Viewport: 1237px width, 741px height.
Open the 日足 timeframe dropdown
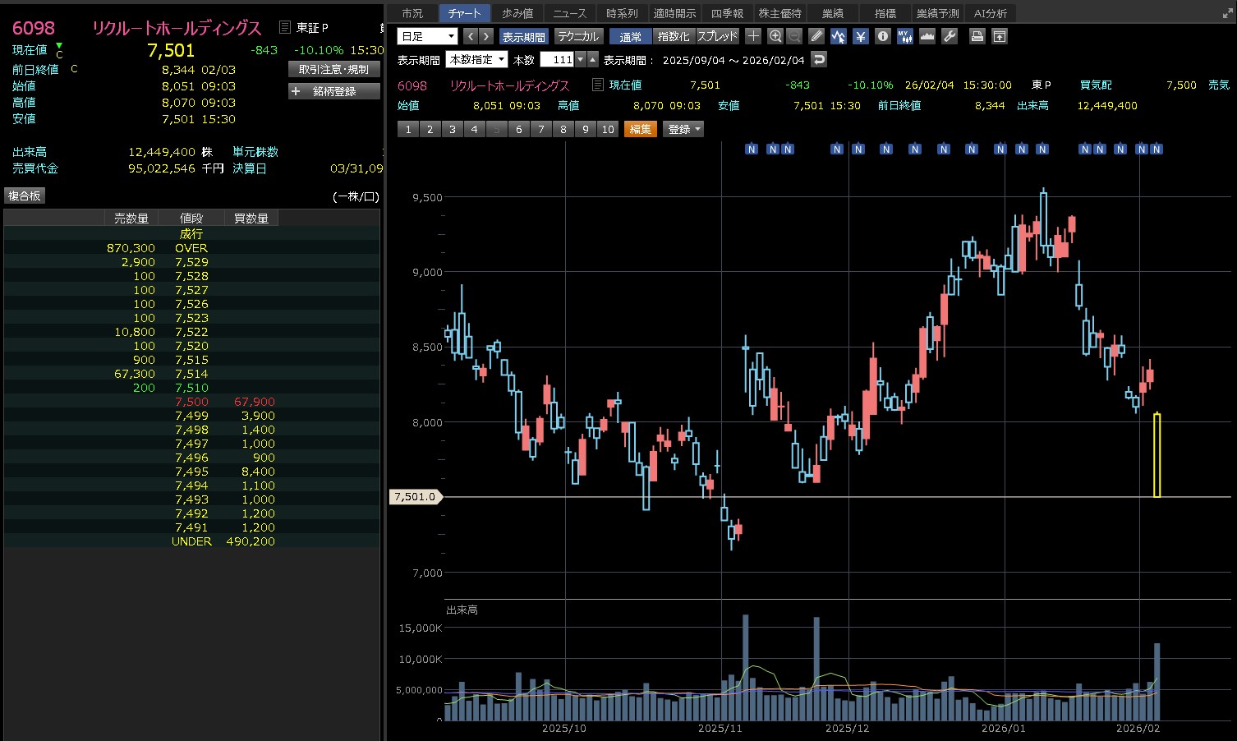click(427, 36)
